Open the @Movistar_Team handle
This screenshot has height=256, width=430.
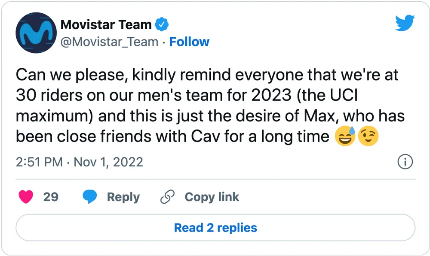pyautogui.click(x=109, y=42)
